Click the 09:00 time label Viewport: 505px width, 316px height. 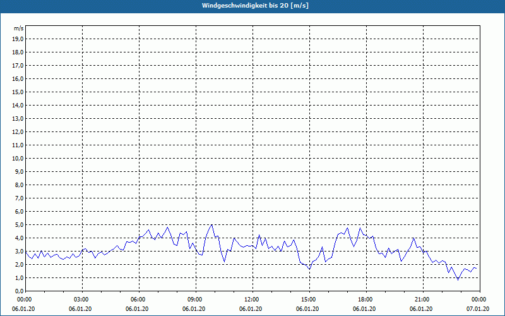pyautogui.click(x=196, y=300)
